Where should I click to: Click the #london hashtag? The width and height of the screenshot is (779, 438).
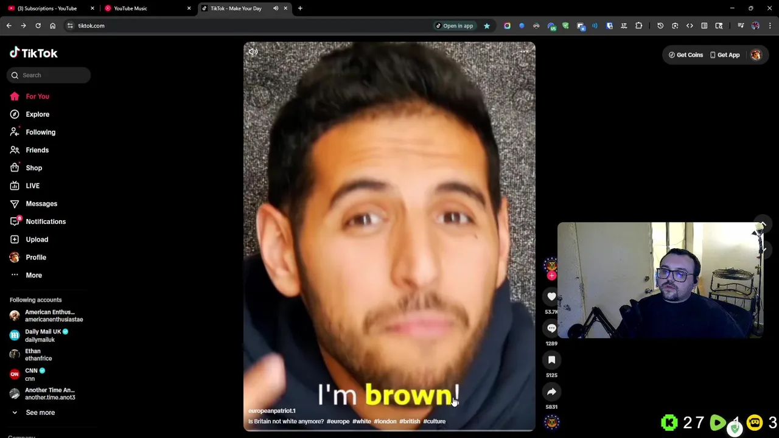(385, 421)
